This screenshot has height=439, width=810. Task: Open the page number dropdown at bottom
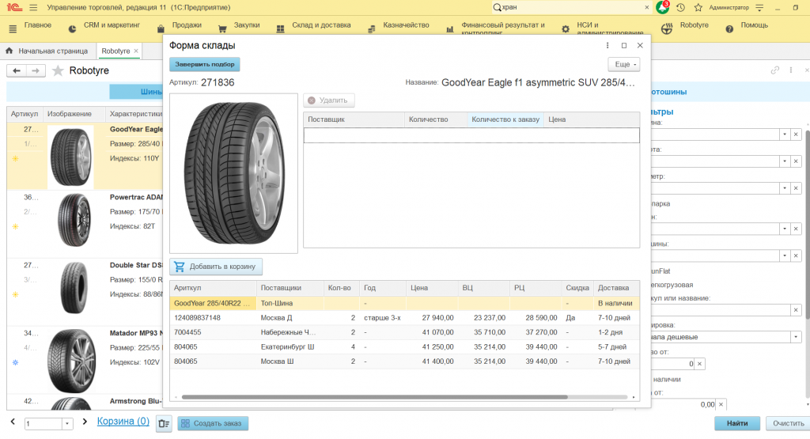coord(67,423)
